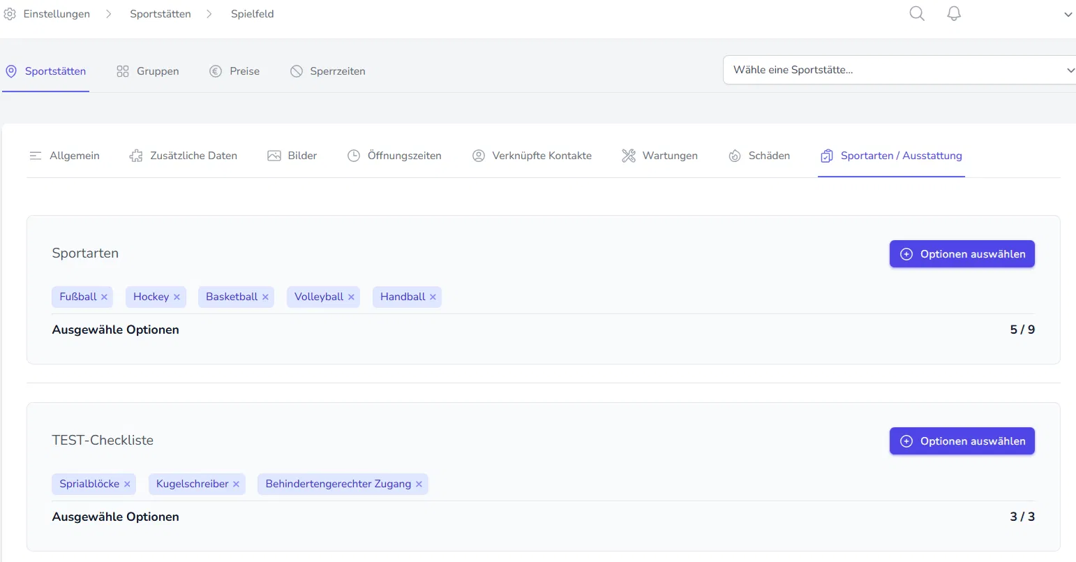This screenshot has width=1076, height=562.
Task: Expand the user menu chevron at top right
Action: 1068,15
